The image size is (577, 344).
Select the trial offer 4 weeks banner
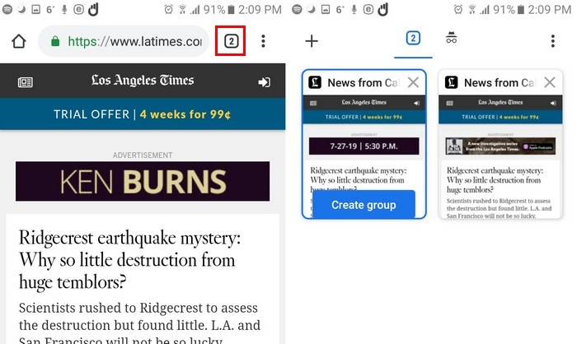[x=143, y=114]
